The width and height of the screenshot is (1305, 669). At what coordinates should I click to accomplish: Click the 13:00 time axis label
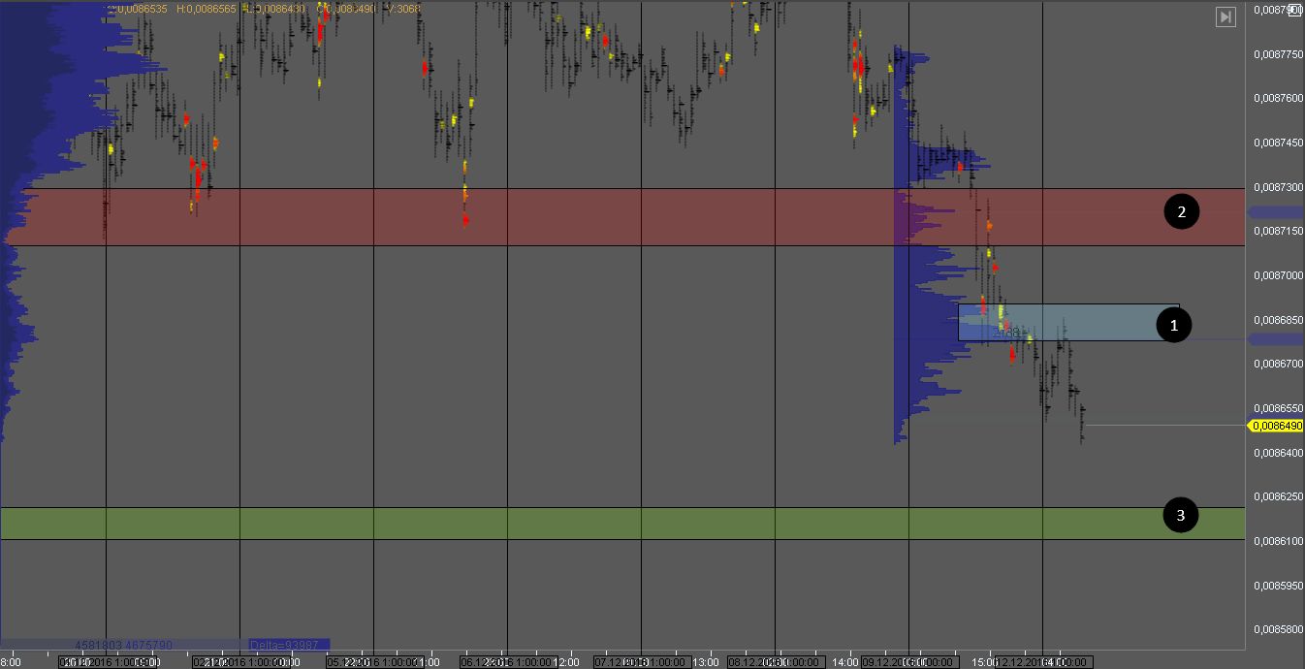point(708,662)
